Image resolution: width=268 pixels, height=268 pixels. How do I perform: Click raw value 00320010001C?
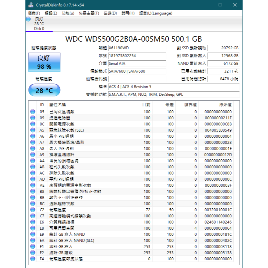[218, 210]
